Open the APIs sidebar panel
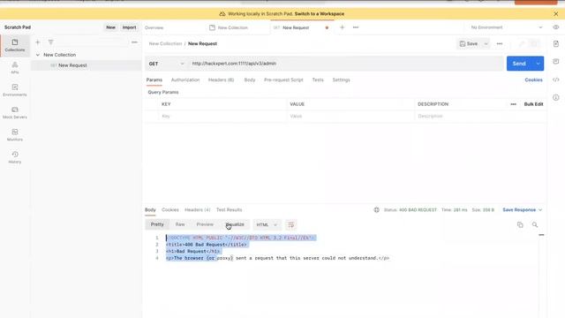This screenshot has height=318, width=565. 15,68
